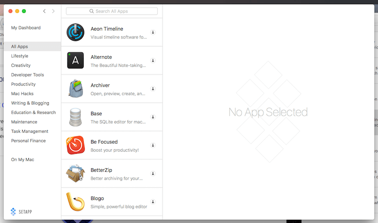Screen dimensions: 378x223
Task: Click 'Boost your productivity!' description
Action: click(115, 150)
